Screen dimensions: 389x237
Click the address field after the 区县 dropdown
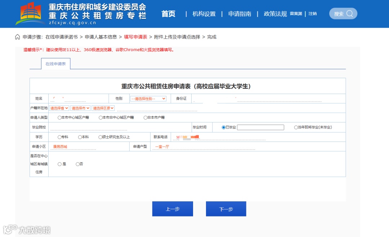(x=157, y=108)
